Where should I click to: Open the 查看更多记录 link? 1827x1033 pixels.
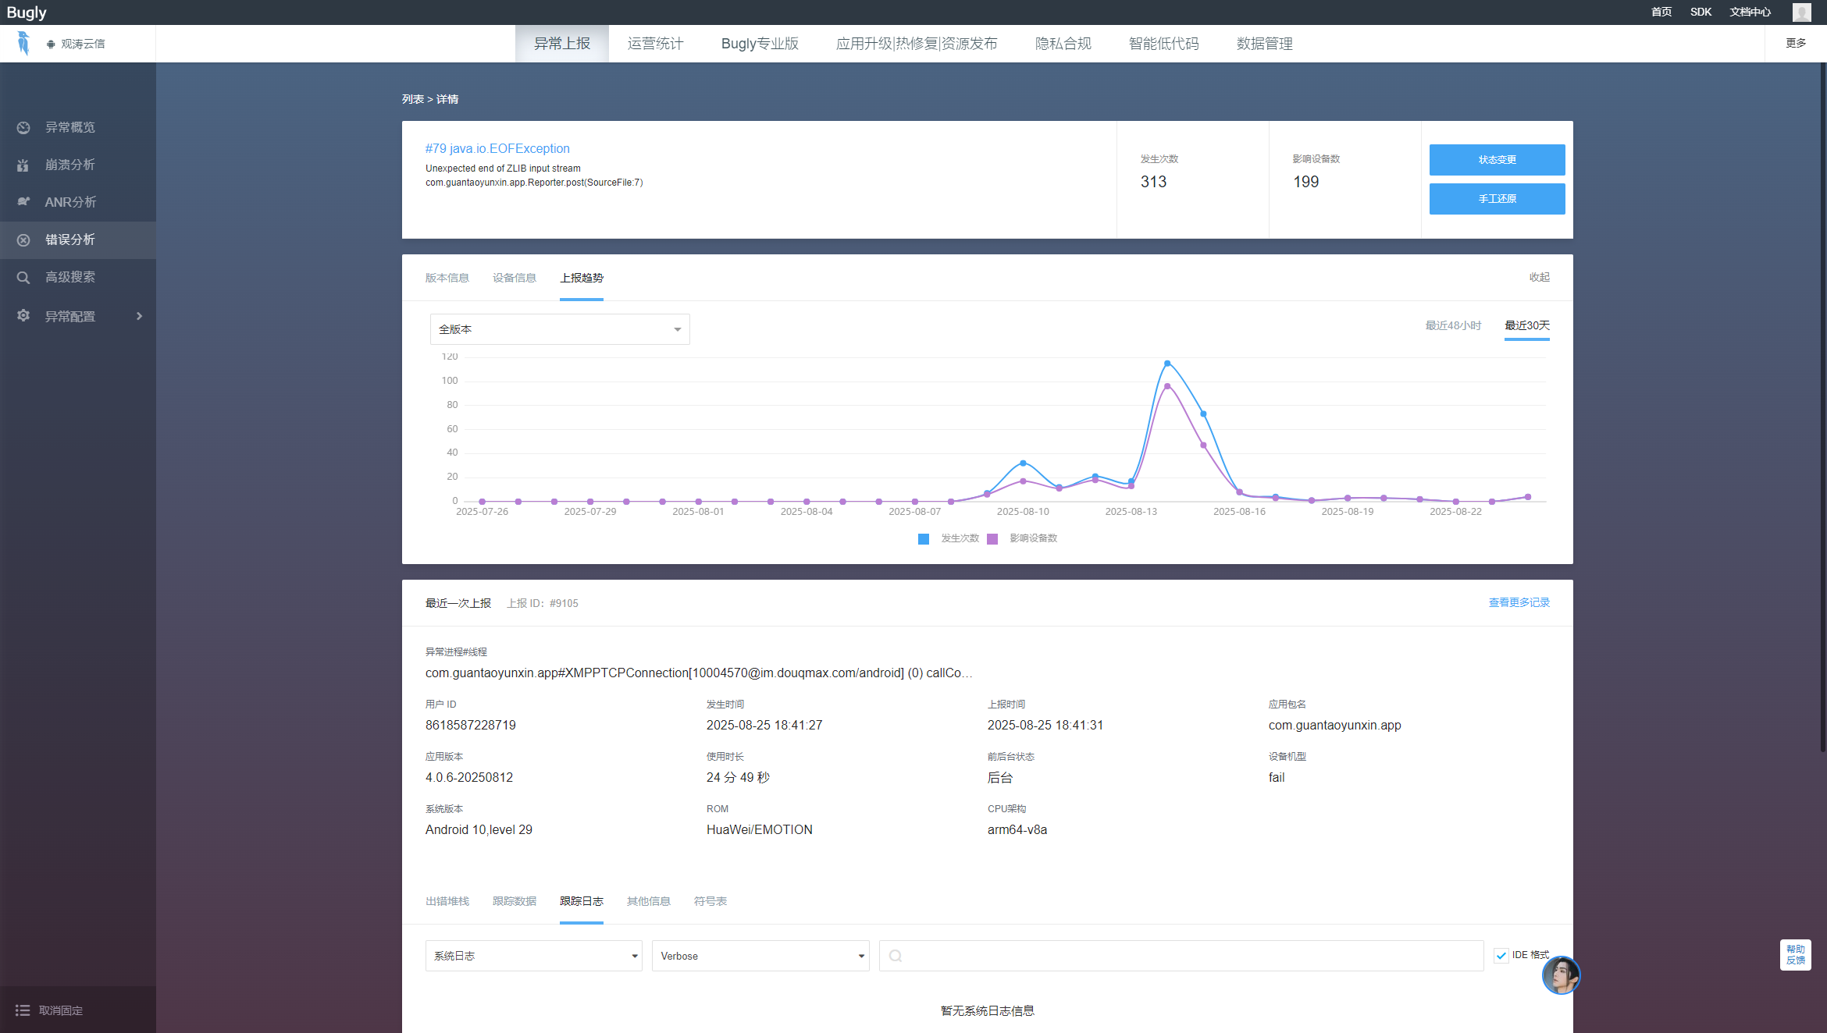[1519, 602]
